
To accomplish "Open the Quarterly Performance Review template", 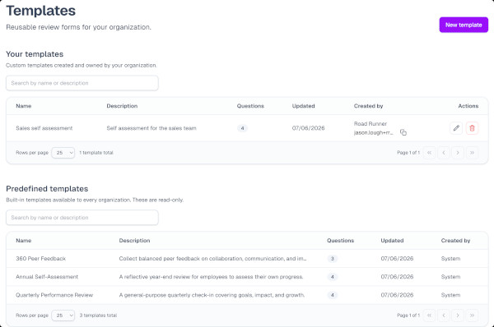I will point(54,295).
